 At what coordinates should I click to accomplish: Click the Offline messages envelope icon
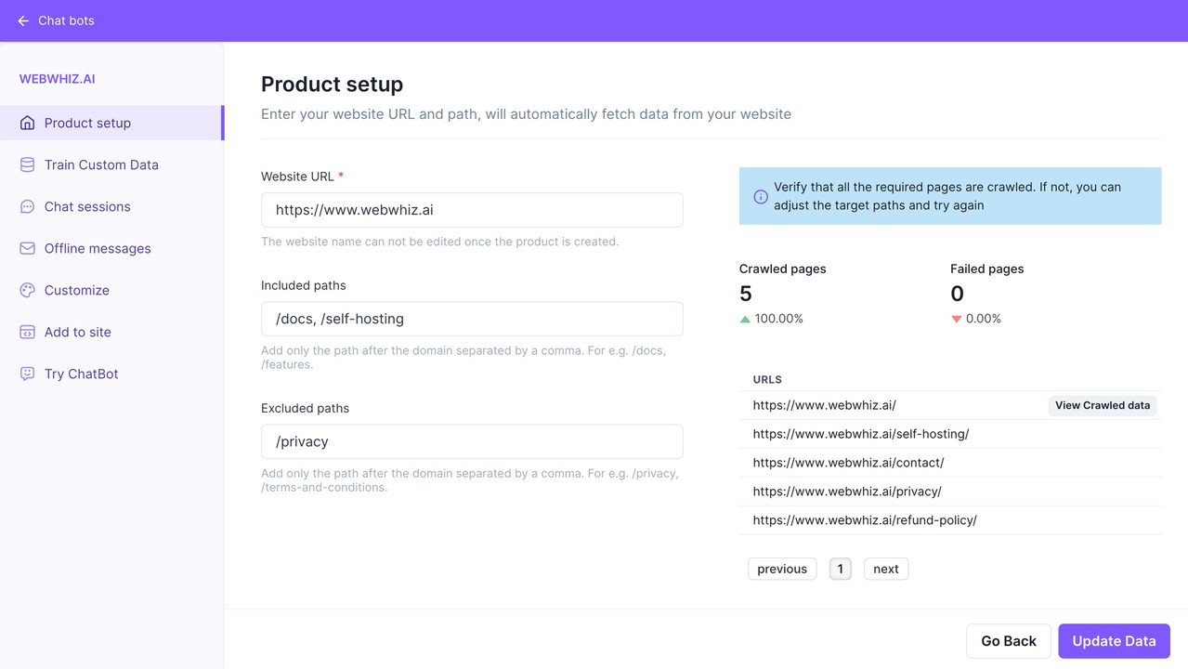[x=27, y=248]
